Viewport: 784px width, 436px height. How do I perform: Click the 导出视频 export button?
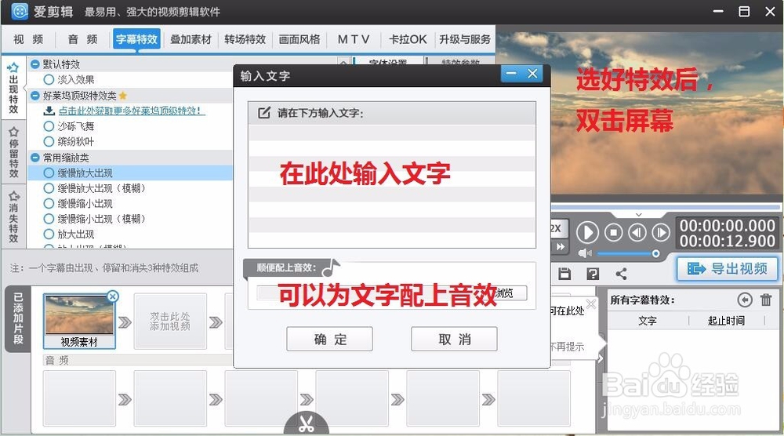(728, 268)
